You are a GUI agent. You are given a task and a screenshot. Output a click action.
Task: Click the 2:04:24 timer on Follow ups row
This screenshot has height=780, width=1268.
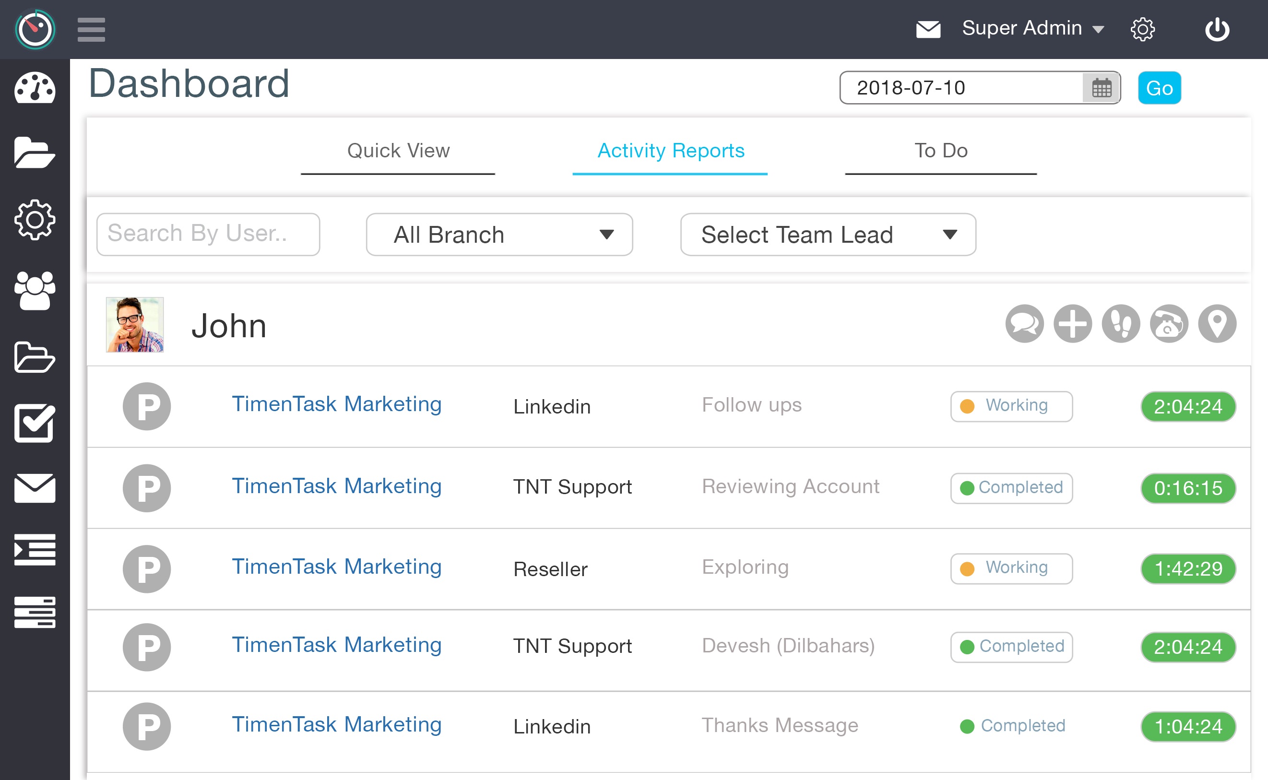tap(1188, 406)
